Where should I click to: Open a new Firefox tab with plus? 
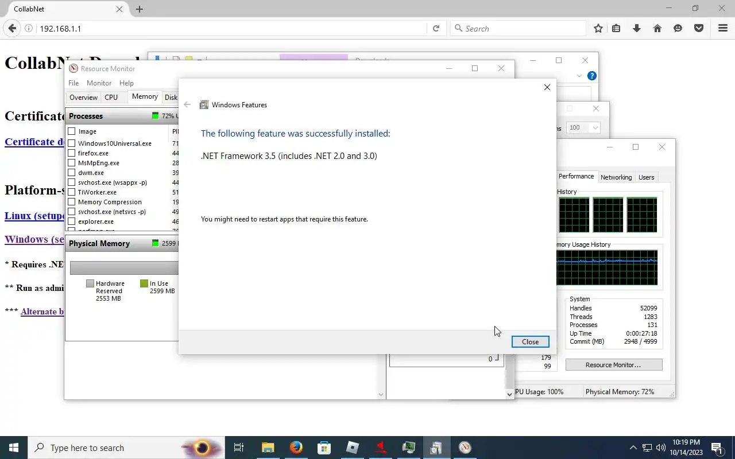pyautogui.click(x=140, y=9)
